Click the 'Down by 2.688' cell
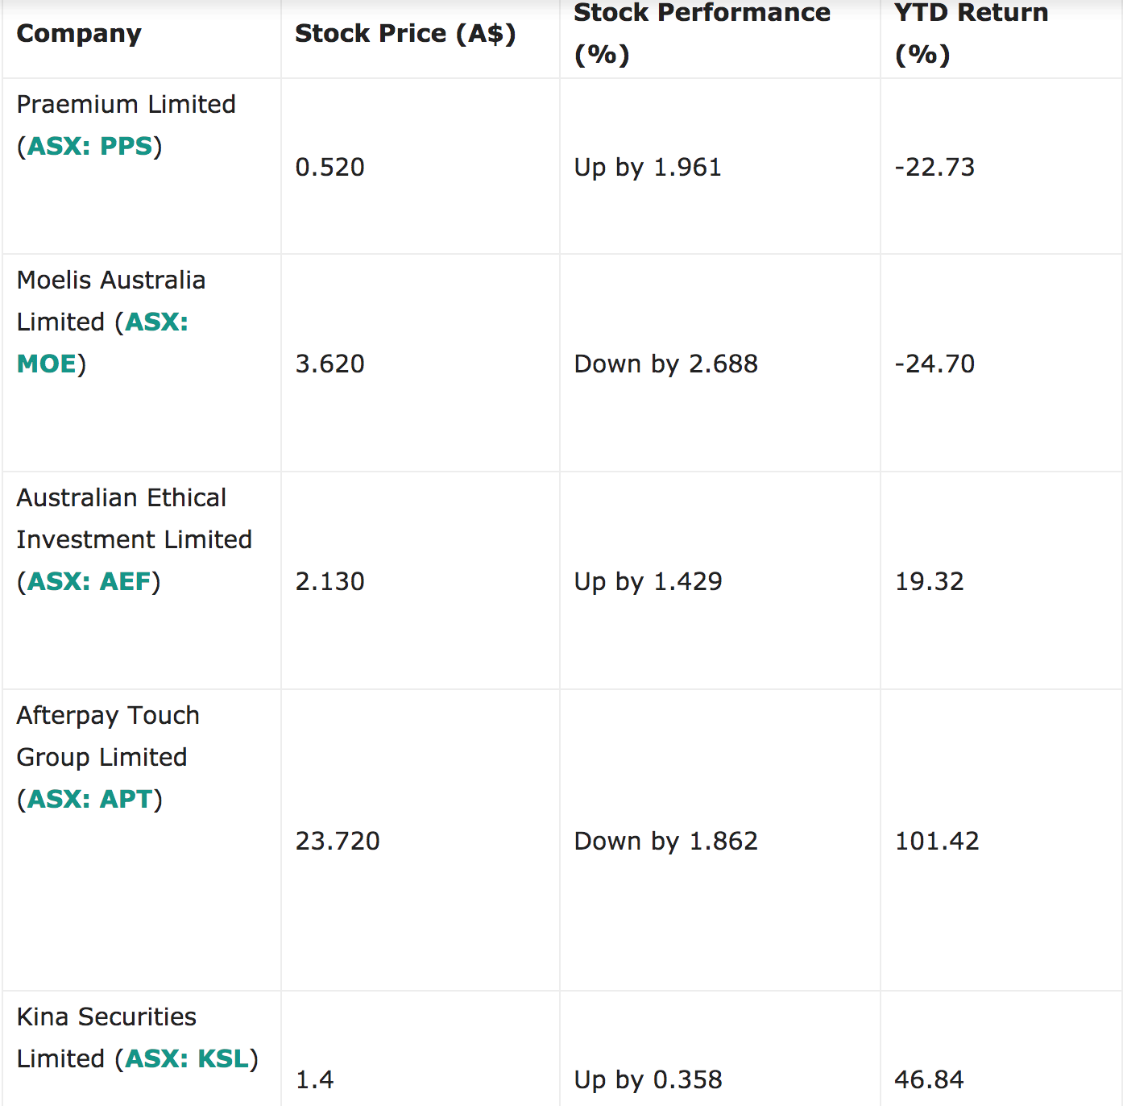 point(666,364)
